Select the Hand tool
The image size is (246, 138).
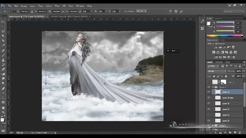(3, 108)
